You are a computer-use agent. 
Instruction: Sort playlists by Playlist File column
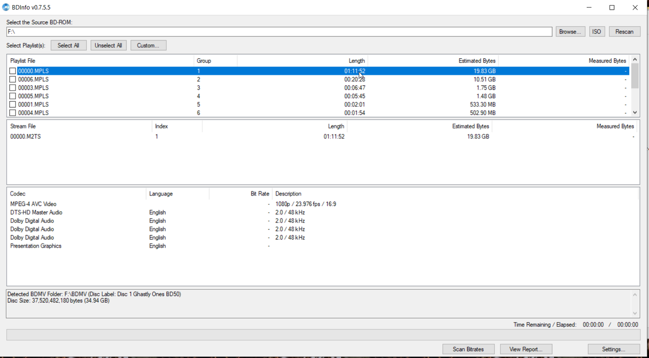coord(100,60)
